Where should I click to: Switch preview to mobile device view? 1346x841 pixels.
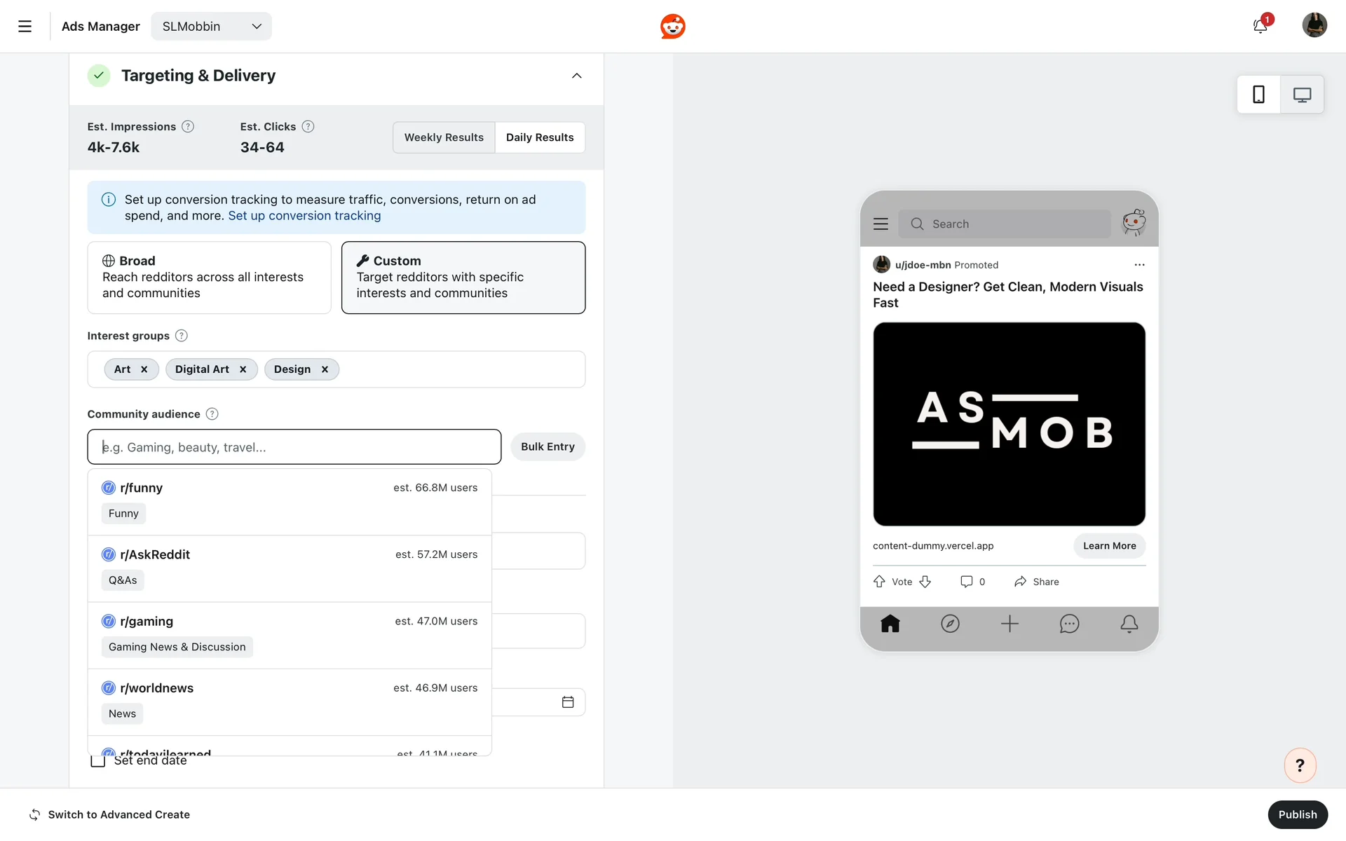pyautogui.click(x=1258, y=95)
